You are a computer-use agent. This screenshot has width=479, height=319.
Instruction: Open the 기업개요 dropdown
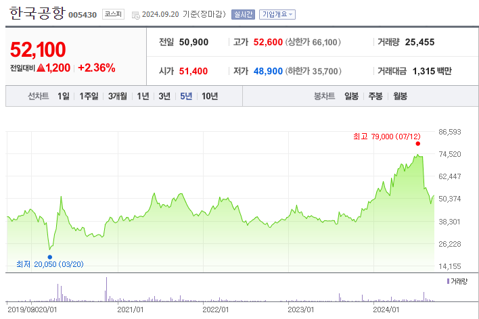(x=277, y=14)
